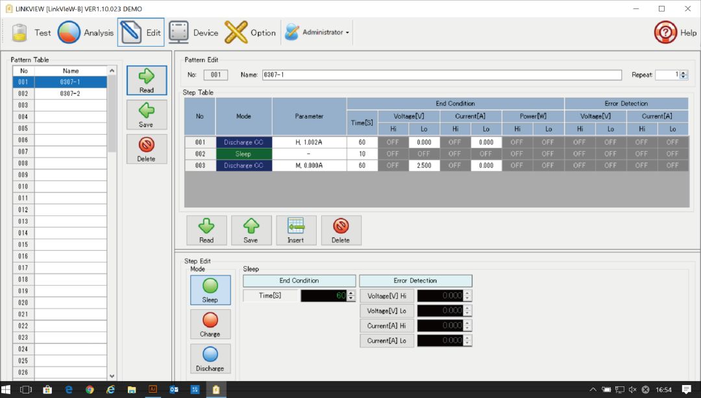Adjust Voltage[V] Hi spinner
The image size is (701, 398).
467,296
